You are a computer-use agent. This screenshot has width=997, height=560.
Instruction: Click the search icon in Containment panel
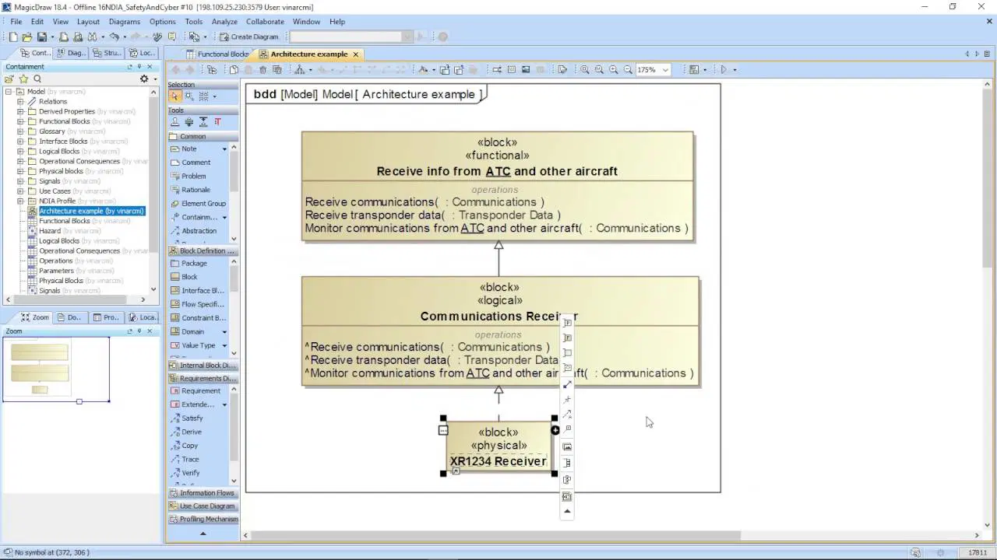click(x=37, y=79)
